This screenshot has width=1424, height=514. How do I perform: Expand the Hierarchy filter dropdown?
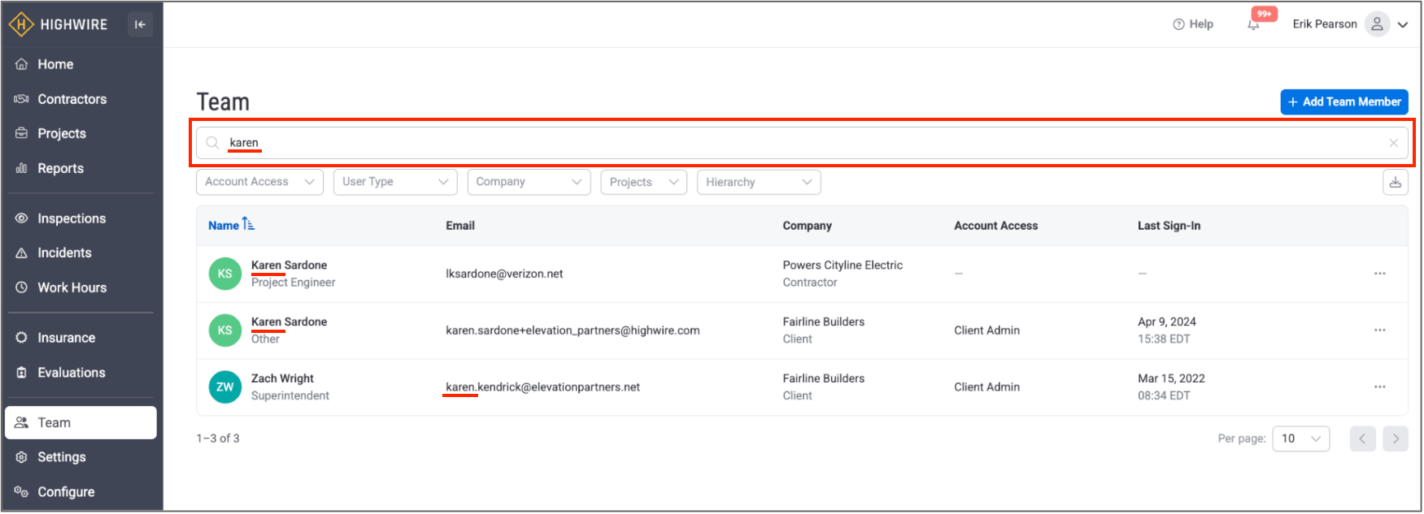(759, 182)
